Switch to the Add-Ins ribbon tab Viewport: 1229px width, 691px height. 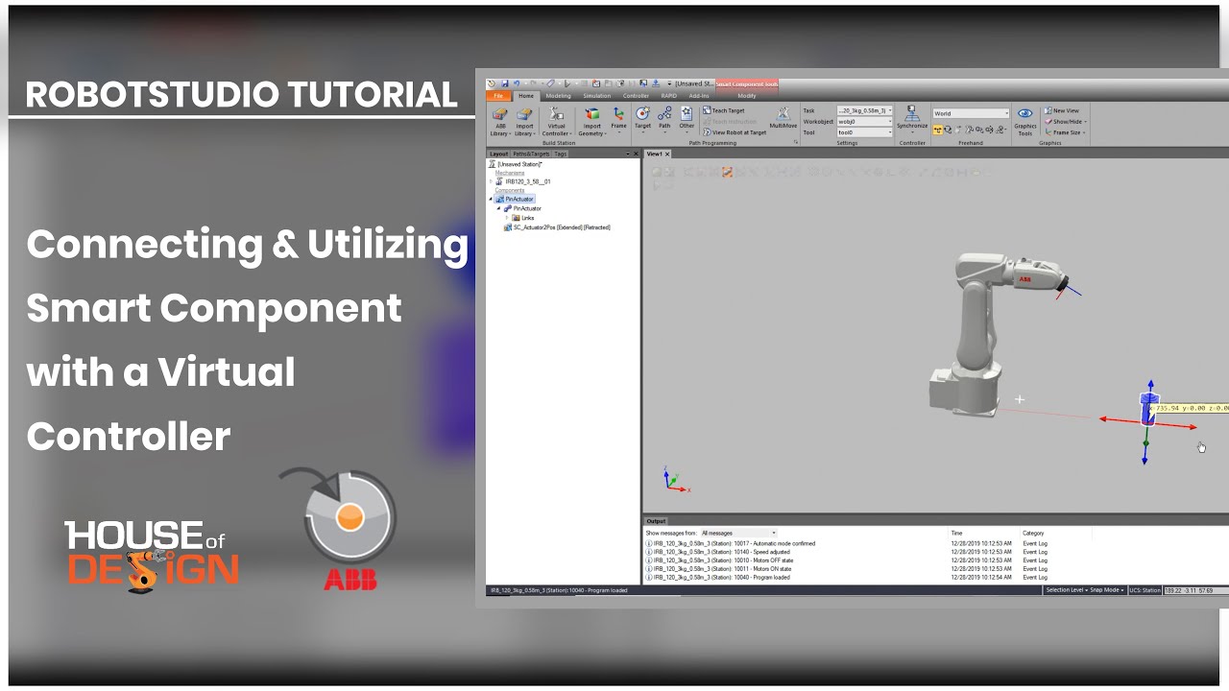698,96
